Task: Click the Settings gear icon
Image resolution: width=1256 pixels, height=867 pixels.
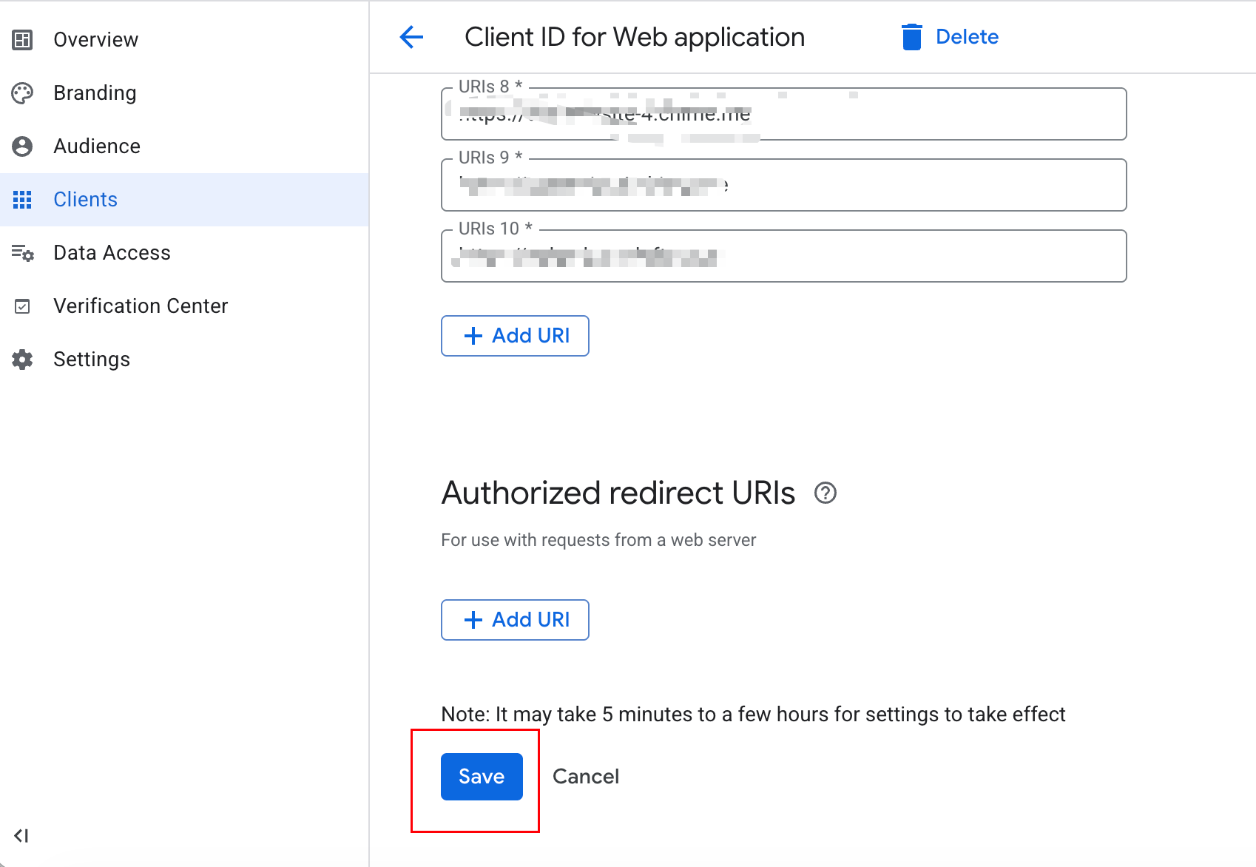Action: click(x=22, y=360)
